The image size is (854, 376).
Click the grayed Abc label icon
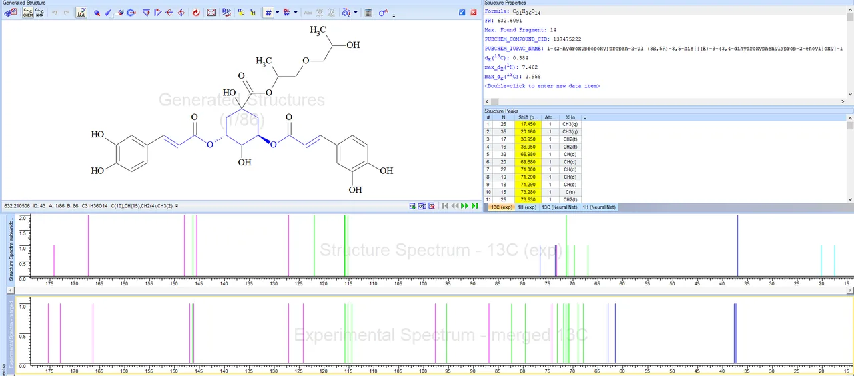click(308, 13)
